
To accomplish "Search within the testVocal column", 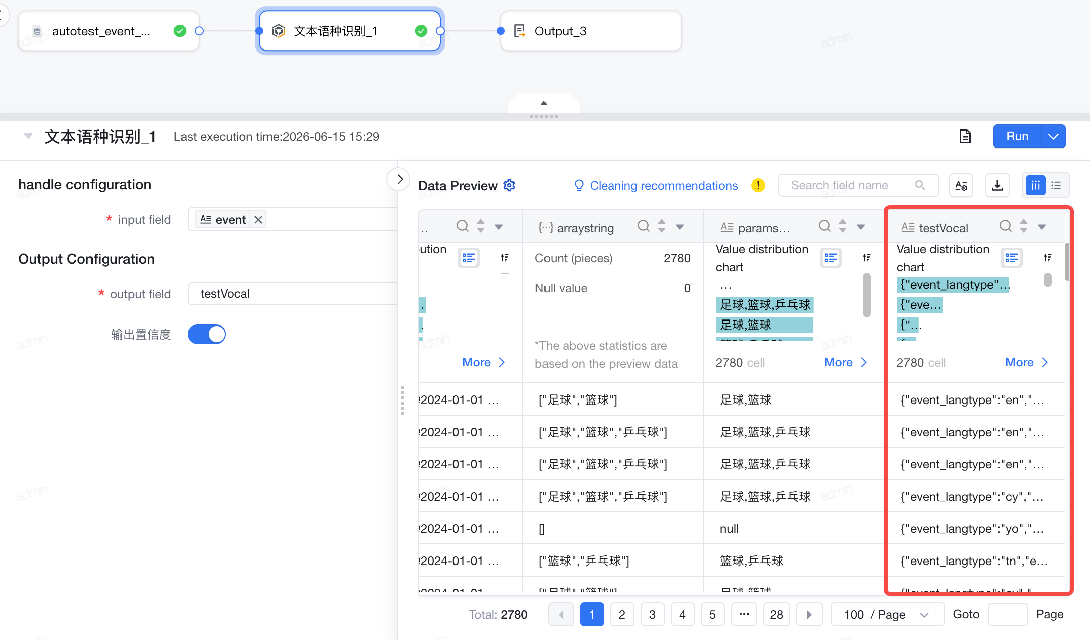I will (x=1005, y=226).
